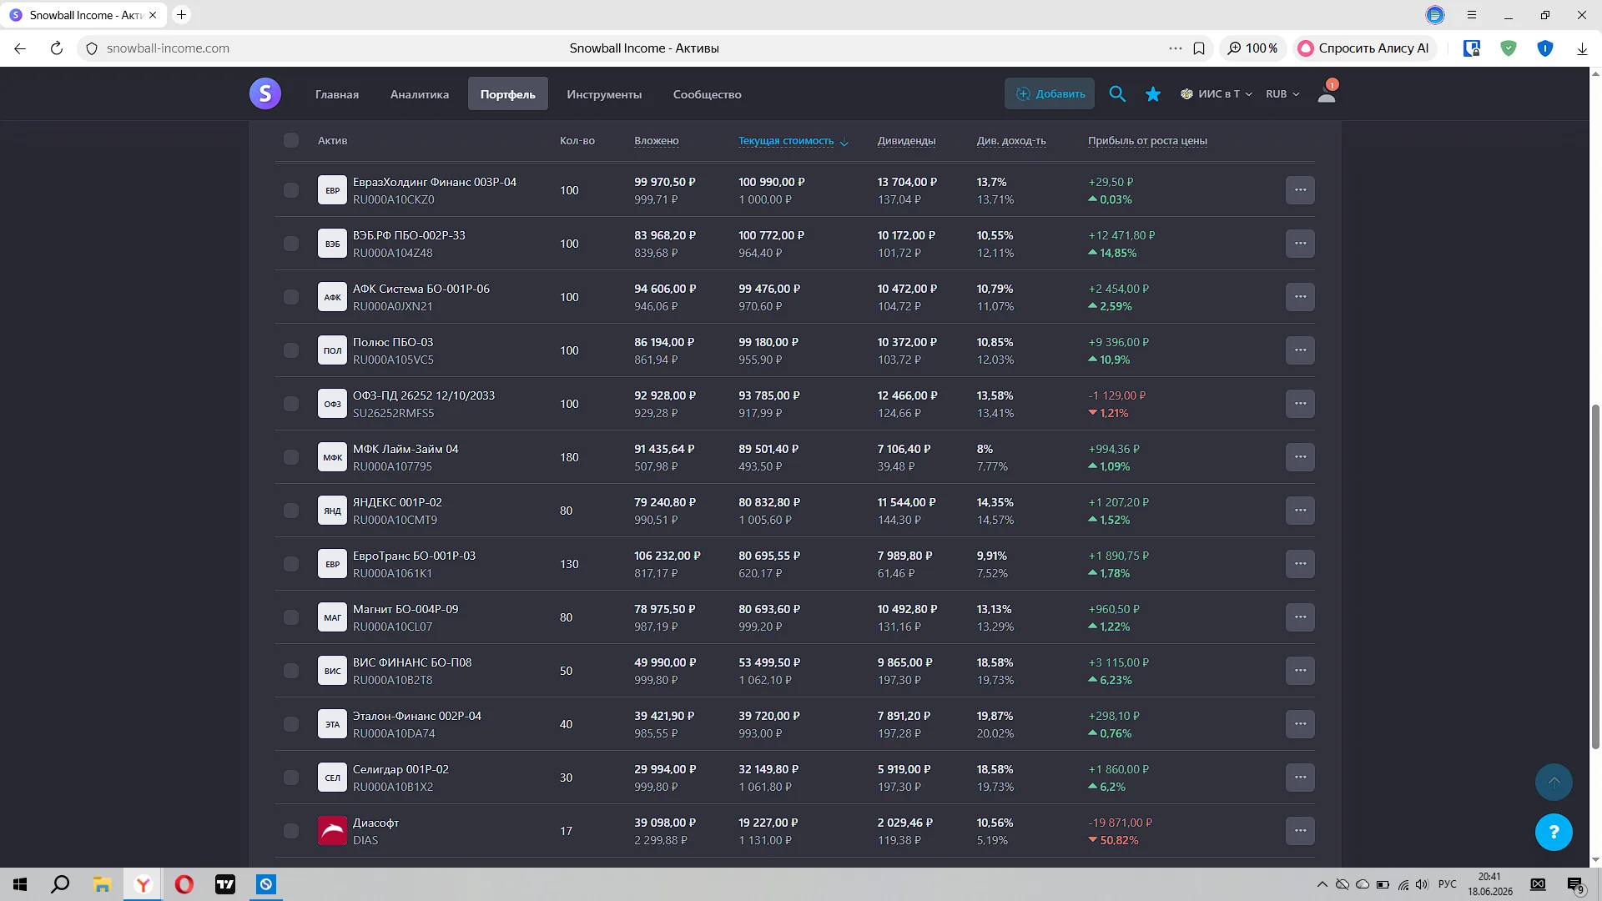1602x901 pixels.
Task: Open the Магнит БО-004Р-09 asset link
Action: tap(406, 609)
